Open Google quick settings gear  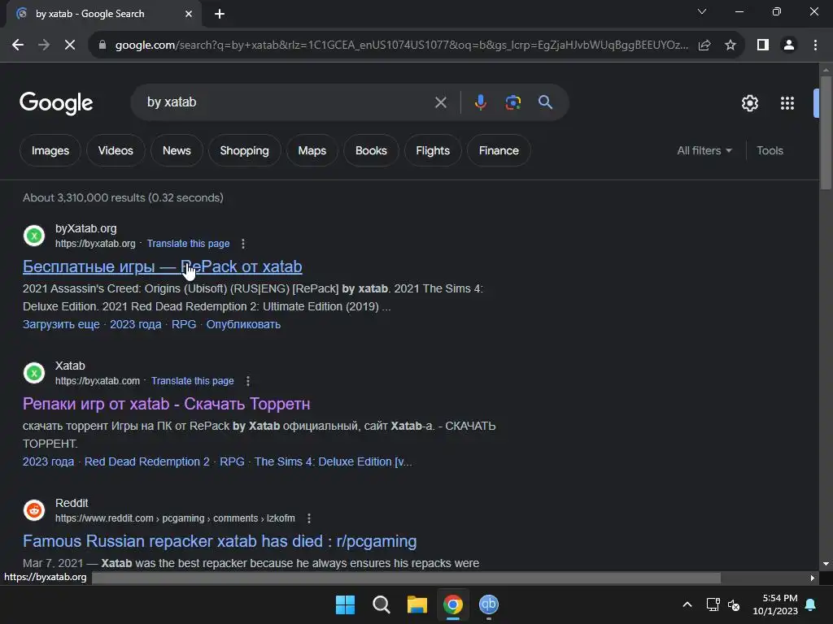coord(749,103)
